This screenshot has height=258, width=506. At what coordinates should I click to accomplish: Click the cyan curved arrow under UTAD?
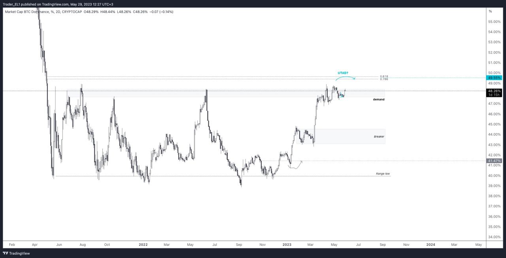tap(345, 77)
